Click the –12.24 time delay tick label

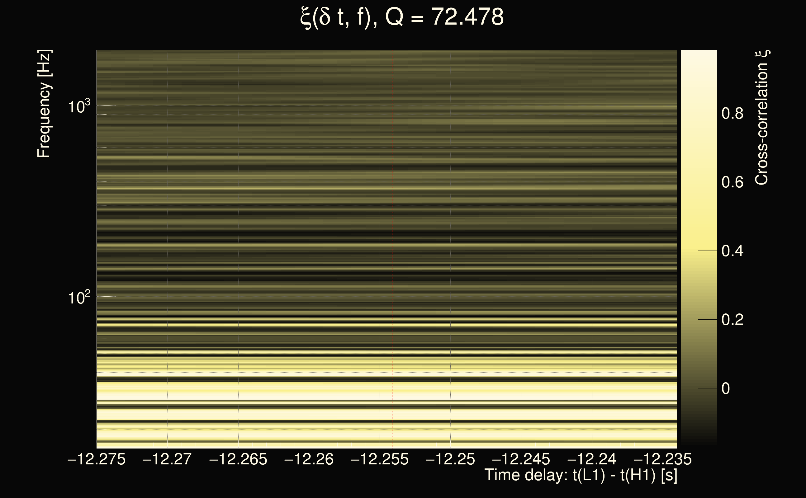[x=592, y=459]
